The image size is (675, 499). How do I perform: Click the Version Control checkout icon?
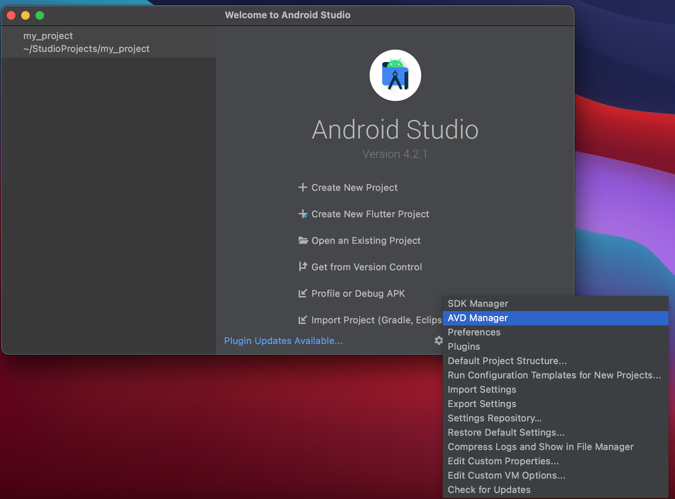click(x=303, y=266)
